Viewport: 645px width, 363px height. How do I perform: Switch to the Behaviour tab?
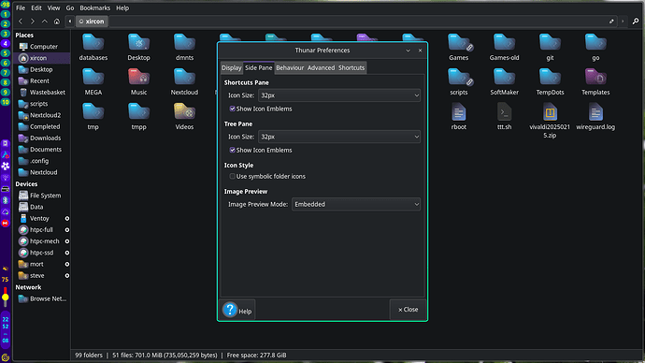pyautogui.click(x=290, y=68)
